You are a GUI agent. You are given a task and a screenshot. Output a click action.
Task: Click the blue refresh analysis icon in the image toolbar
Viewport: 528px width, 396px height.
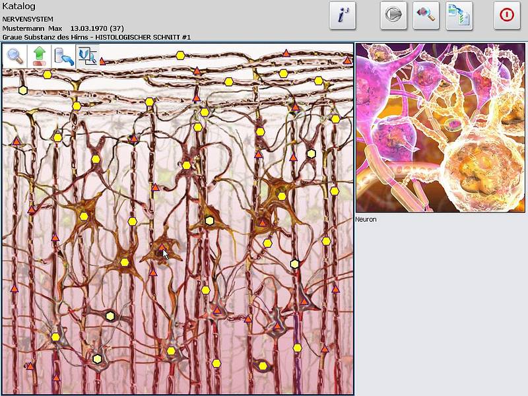coord(86,56)
